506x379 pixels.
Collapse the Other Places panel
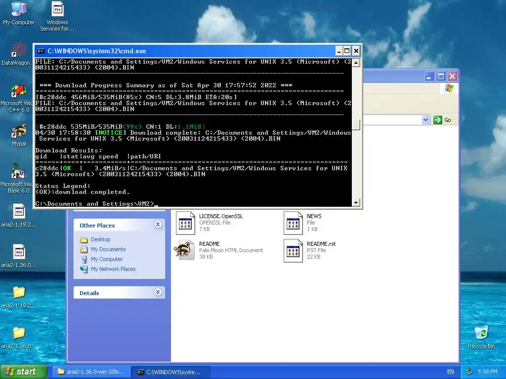click(158, 225)
